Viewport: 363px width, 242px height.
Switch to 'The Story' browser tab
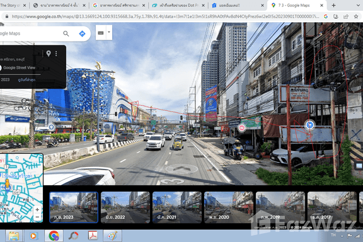point(13,5)
